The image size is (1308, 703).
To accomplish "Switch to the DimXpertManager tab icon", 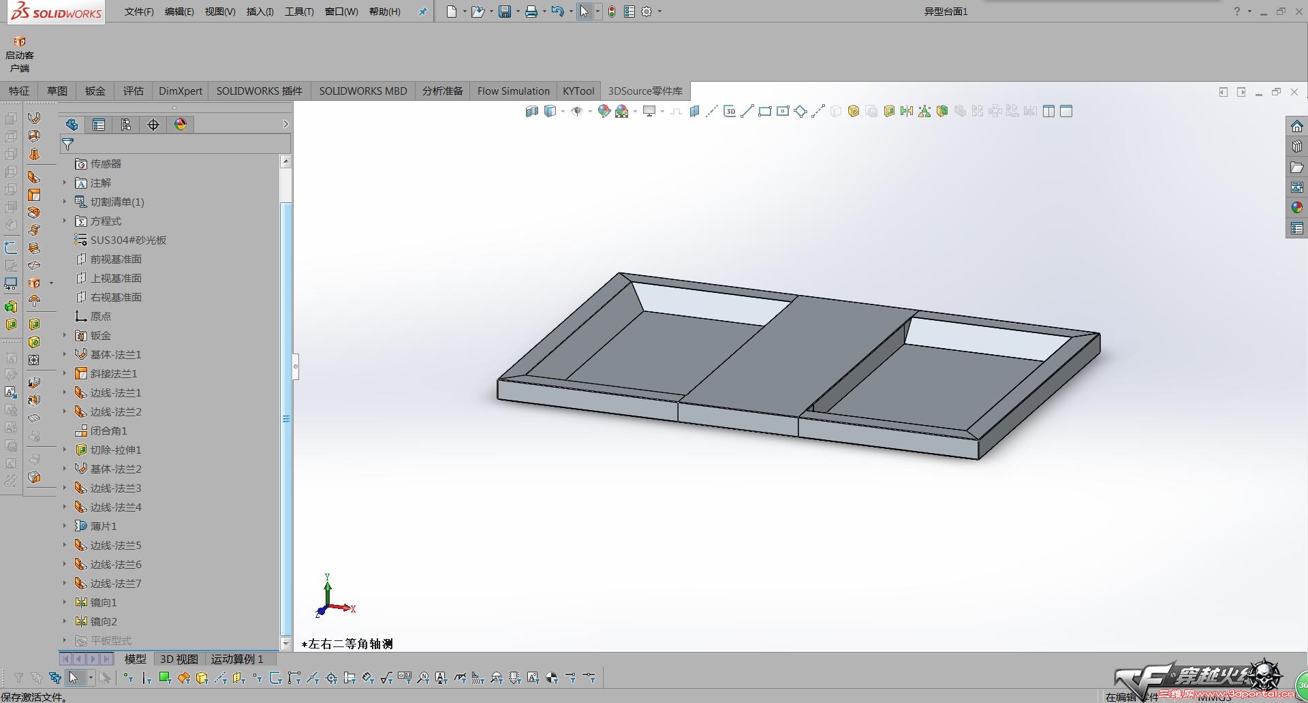I will (153, 125).
